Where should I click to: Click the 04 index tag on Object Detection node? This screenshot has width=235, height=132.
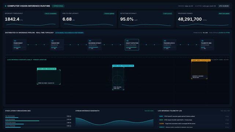coord(127,41)
